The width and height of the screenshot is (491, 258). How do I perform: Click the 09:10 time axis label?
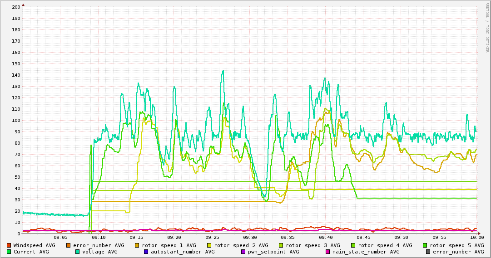click(x=98, y=238)
